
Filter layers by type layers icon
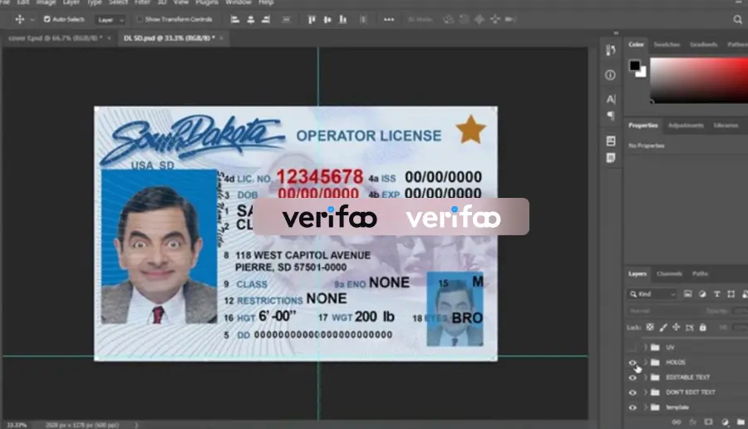click(716, 294)
